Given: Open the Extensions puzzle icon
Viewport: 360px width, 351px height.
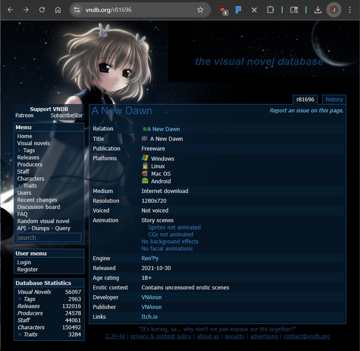Looking at the screenshot, I should coord(270,10).
